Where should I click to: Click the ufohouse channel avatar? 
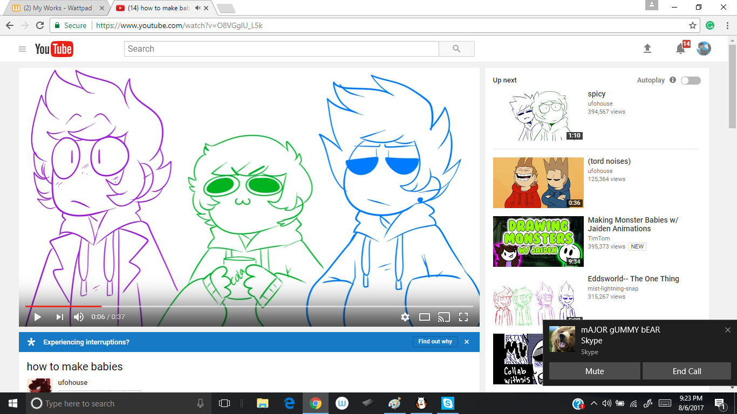click(38, 385)
